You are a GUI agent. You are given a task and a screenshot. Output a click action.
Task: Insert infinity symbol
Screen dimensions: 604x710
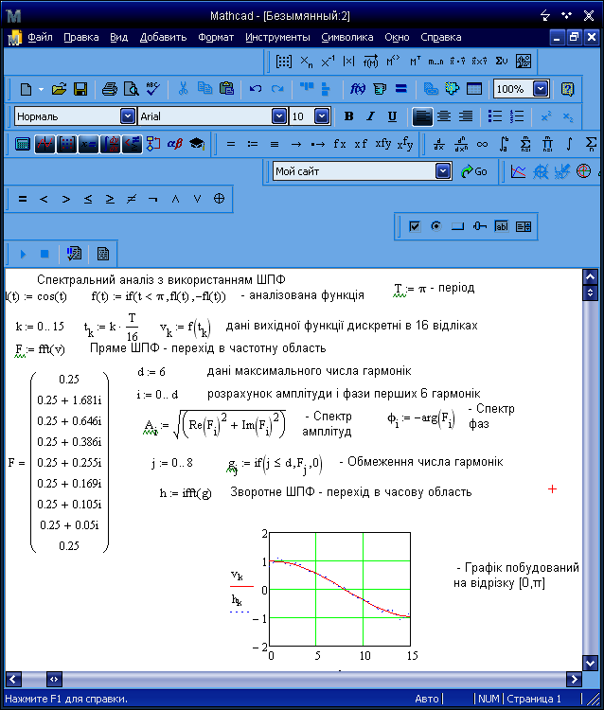point(482,144)
